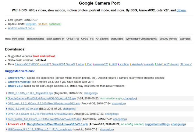The width and height of the screenshot is (195, 132).
Task: Filter by dev Arnova8G2
Action: [23, 64]
